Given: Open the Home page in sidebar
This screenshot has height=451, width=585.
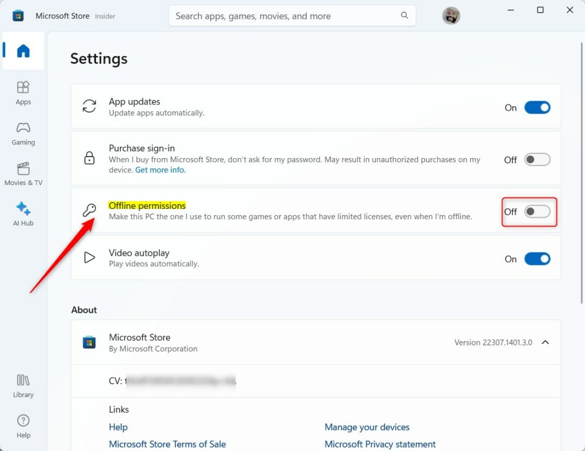Looking at the screenshot, I should pos(23,51).
